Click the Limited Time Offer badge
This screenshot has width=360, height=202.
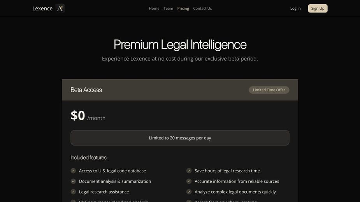pyautogui.click(x=269, y=90)
